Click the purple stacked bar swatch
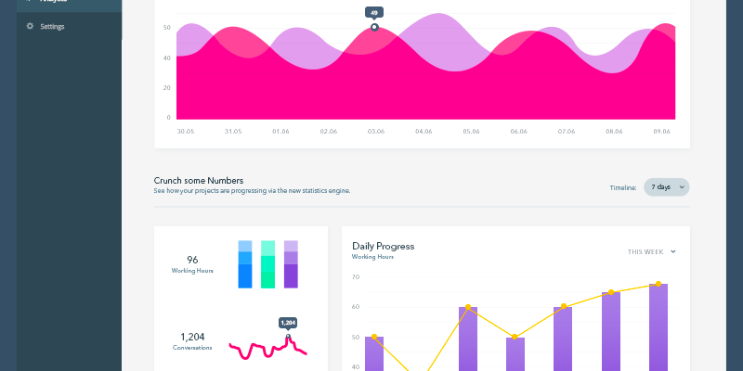The height and width of the screenshot is (371, 743). point(291,264)
